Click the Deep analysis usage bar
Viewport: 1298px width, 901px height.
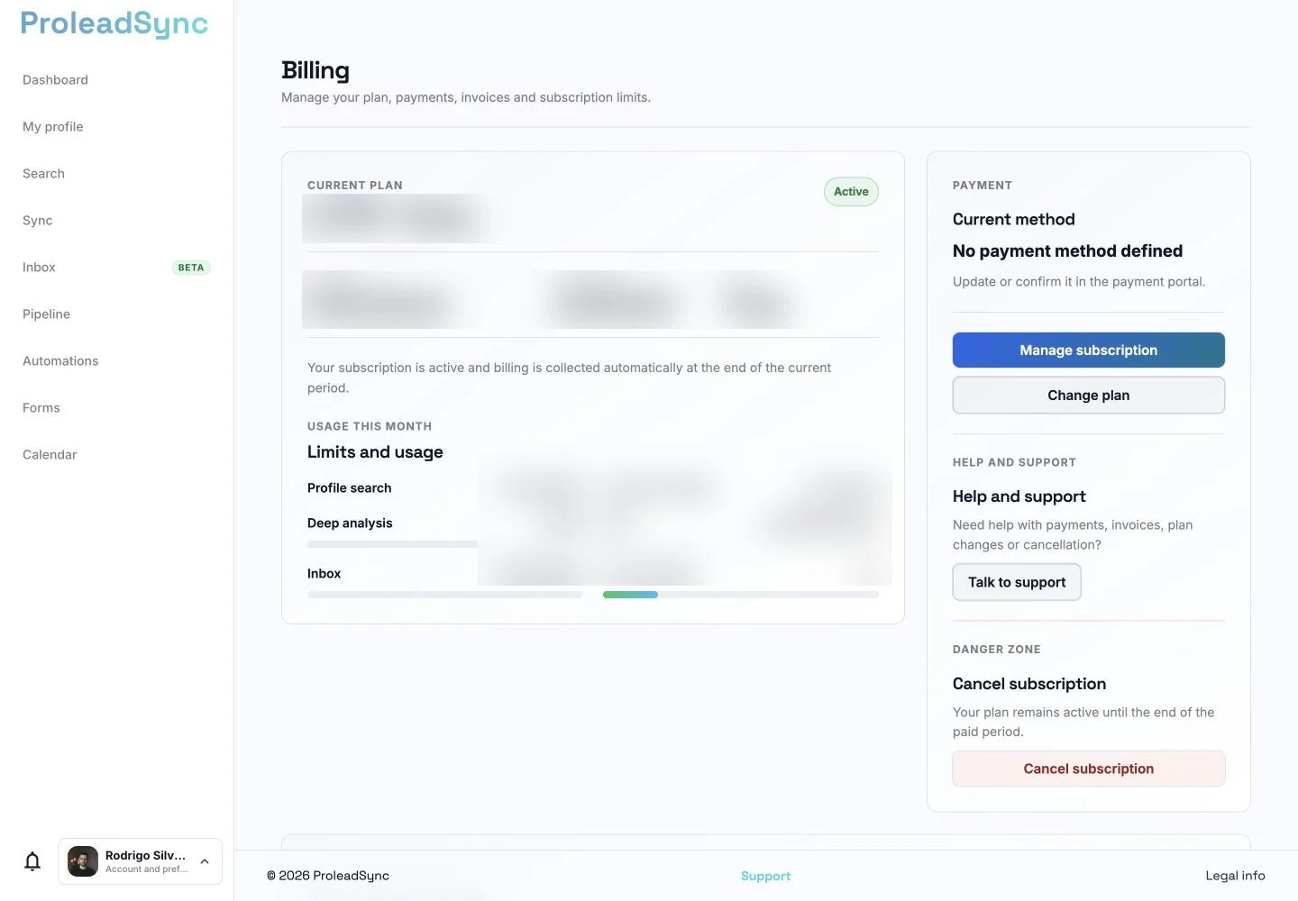point(392,544)
